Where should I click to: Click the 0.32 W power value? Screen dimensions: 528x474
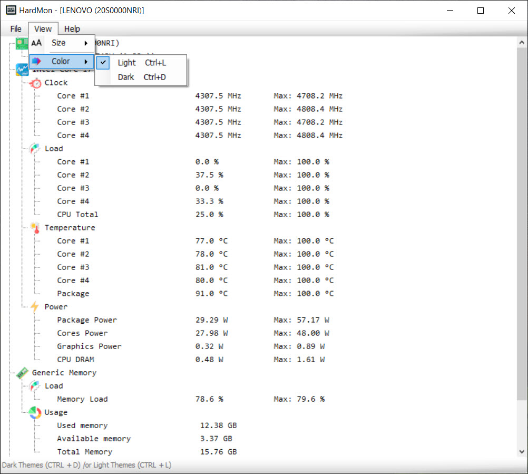click(x=209, y=346)
